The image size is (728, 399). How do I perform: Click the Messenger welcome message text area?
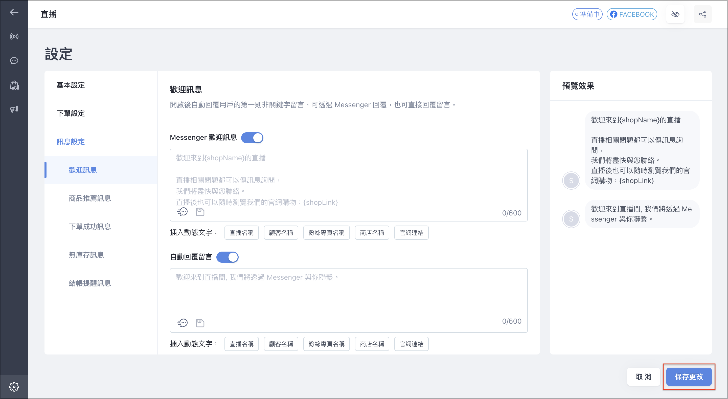pos(349,185)
